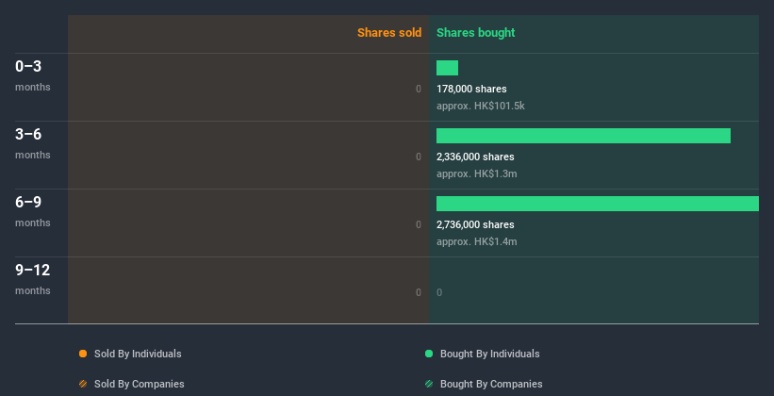The width and height of the screenshot is (774, 396).
Task: Click the striped Bought By Companies legend icon
Action: pos(429,384)
